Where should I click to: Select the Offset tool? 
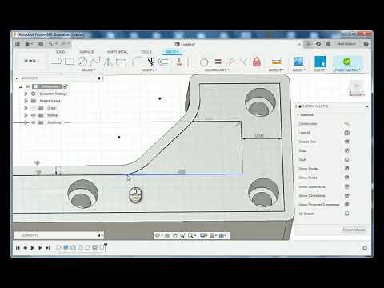click(163, 62)
